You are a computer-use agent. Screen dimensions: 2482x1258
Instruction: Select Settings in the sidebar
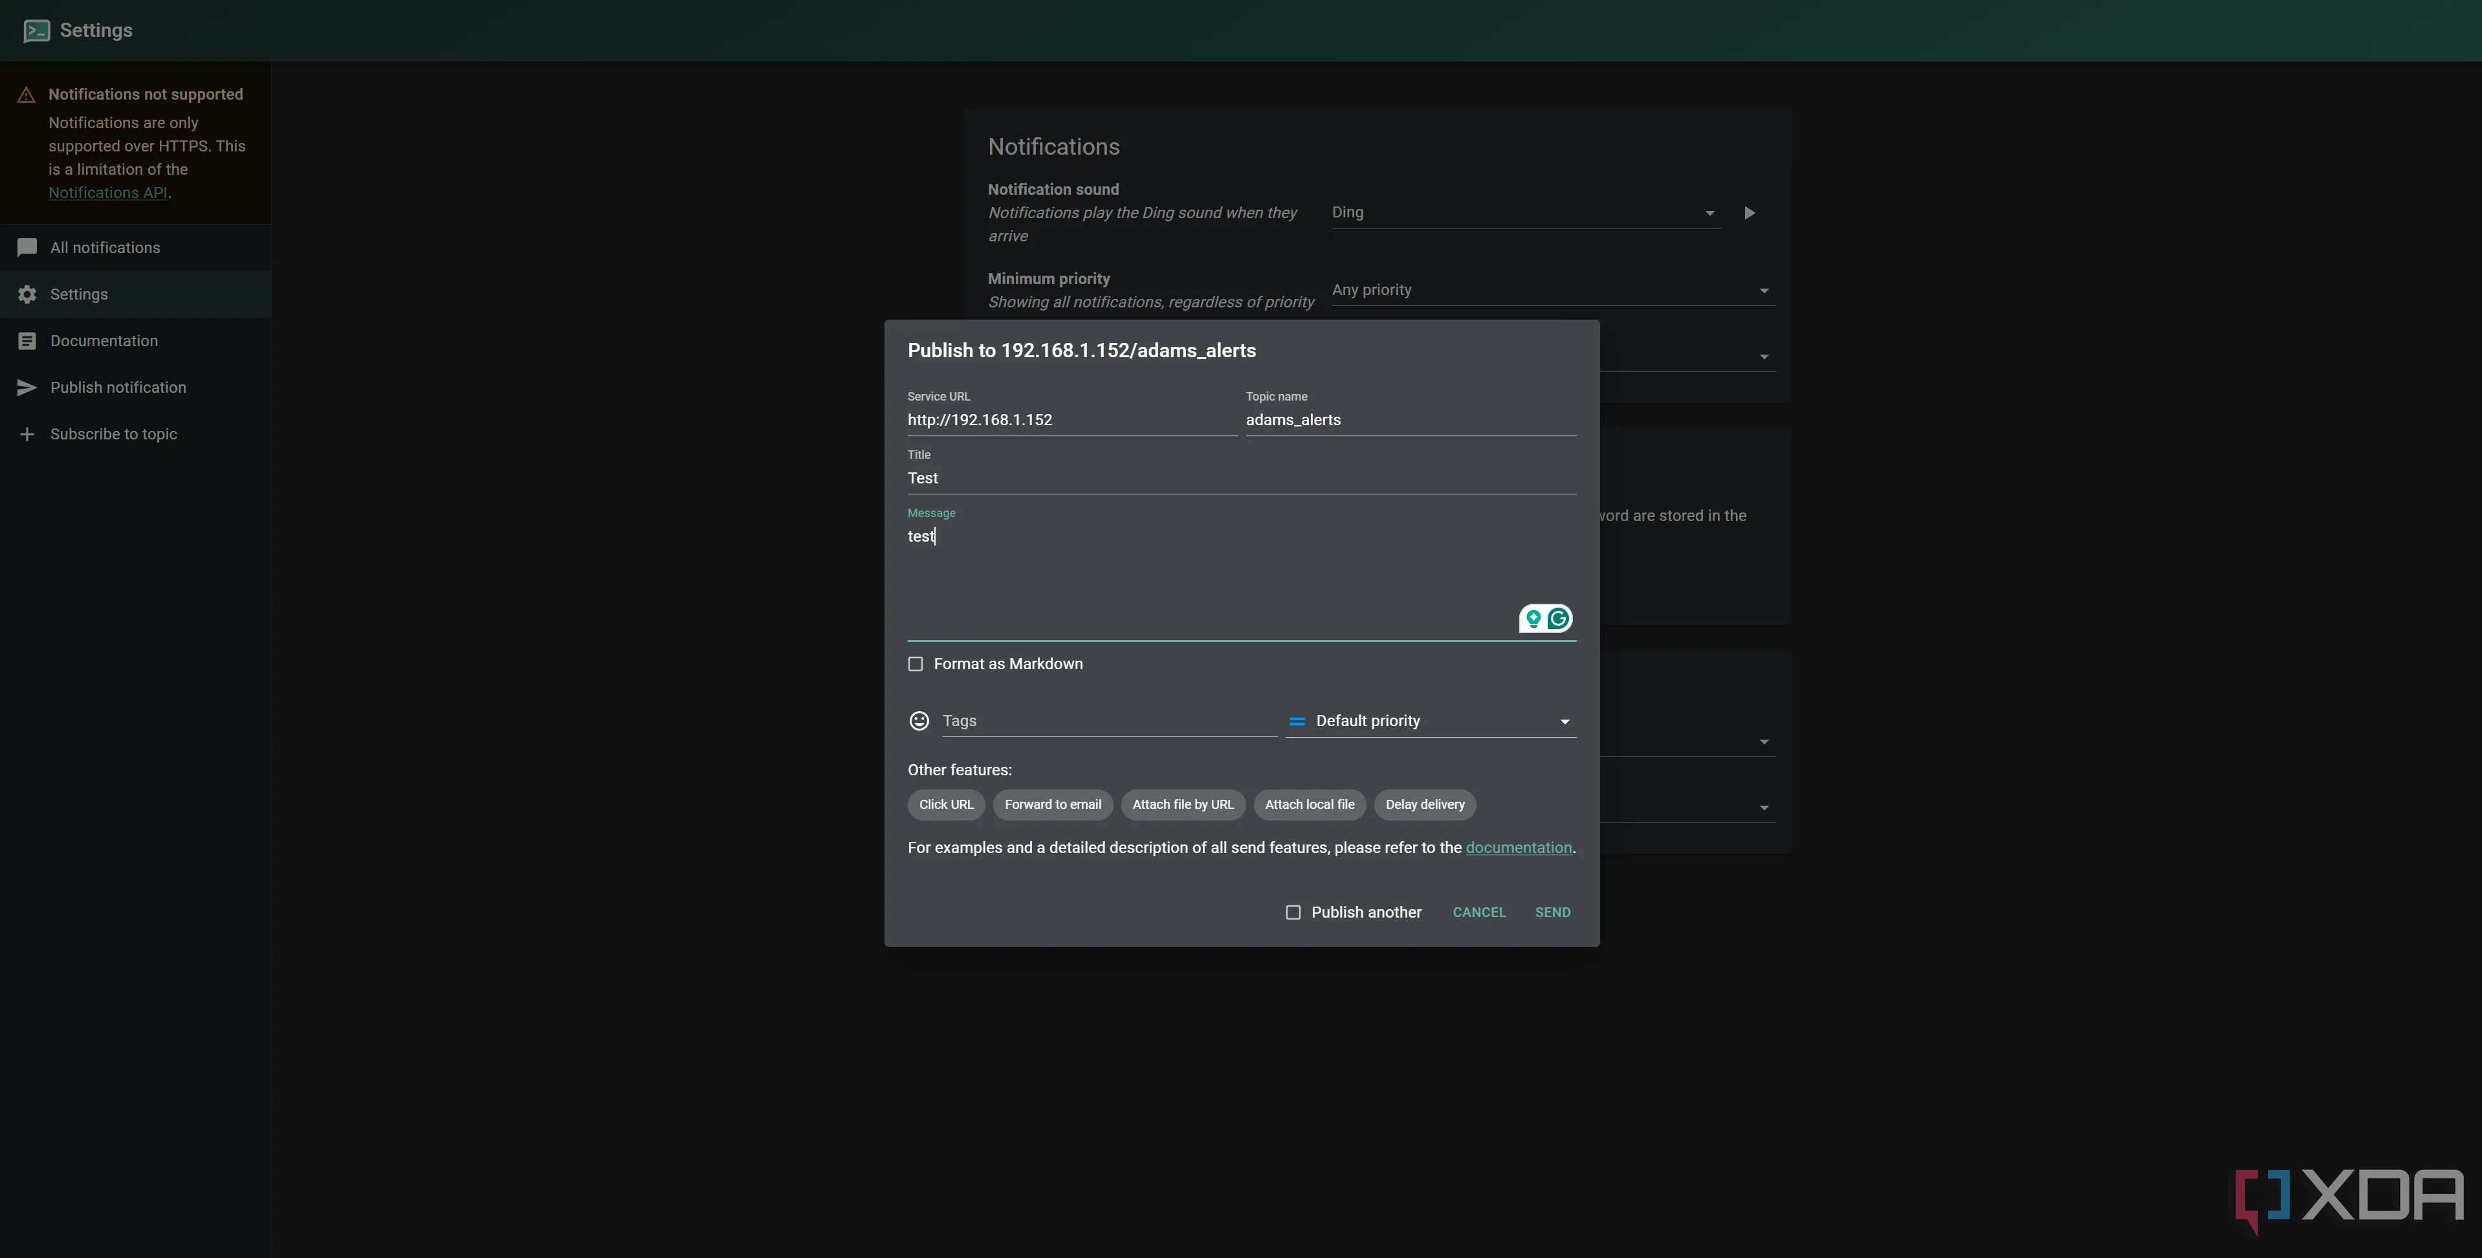tap(135, 295)
